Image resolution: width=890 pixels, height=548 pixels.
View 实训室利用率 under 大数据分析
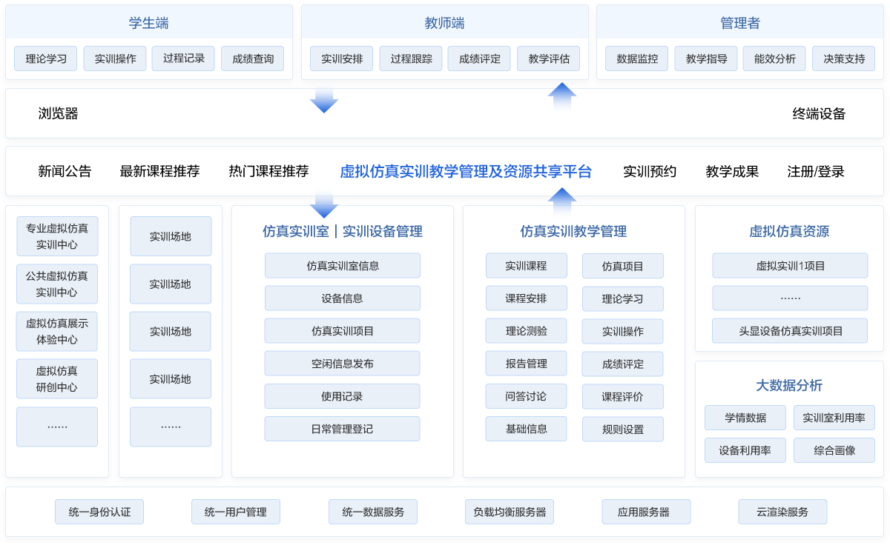point(834,417)
